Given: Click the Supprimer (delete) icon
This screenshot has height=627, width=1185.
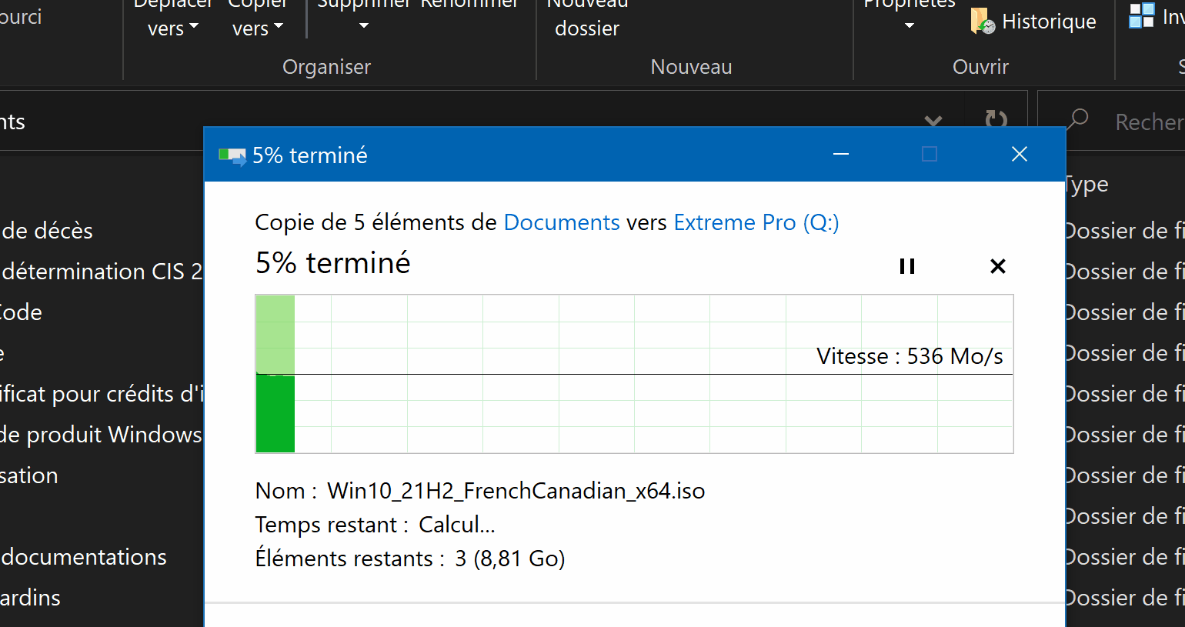Looking at the screenshot, I should (x=363, y=5).
